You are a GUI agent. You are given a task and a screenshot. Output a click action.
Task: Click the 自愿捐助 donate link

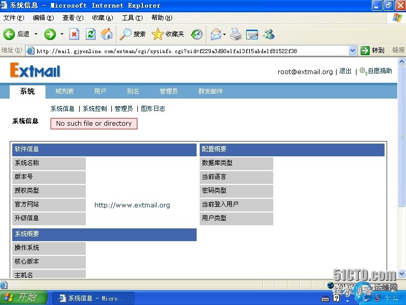pos(380,71)
